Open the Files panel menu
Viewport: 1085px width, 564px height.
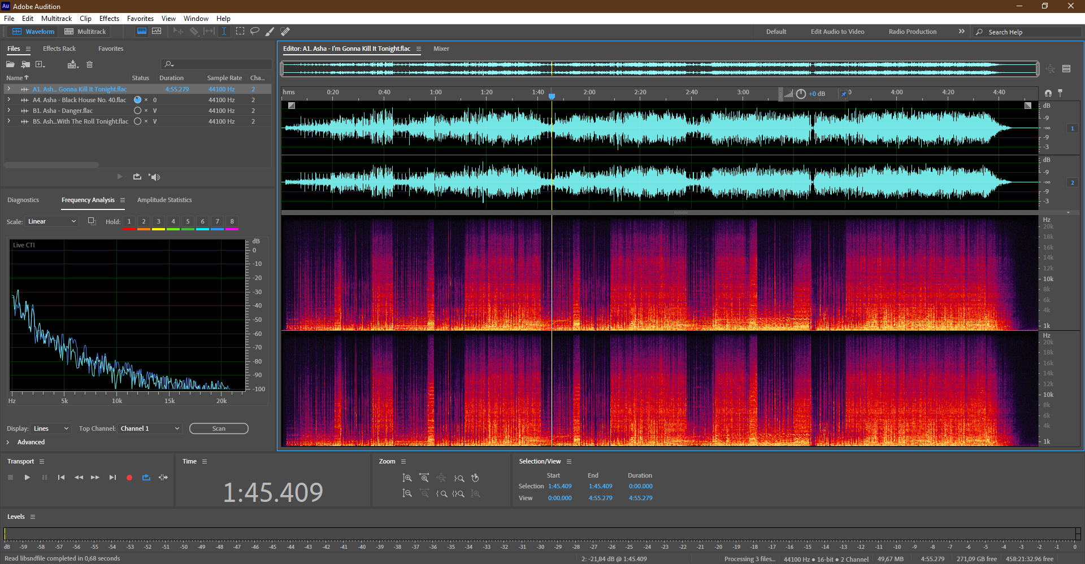click(x=28, y=49)
